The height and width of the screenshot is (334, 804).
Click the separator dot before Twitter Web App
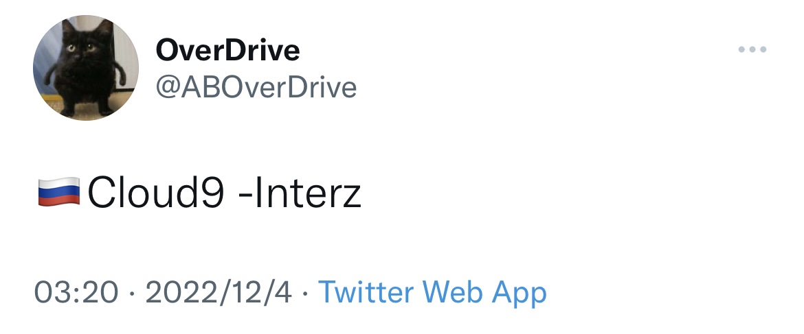[305, 294]
